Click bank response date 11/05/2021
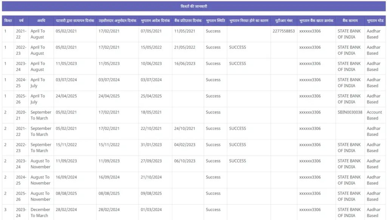 pos(184,31)
